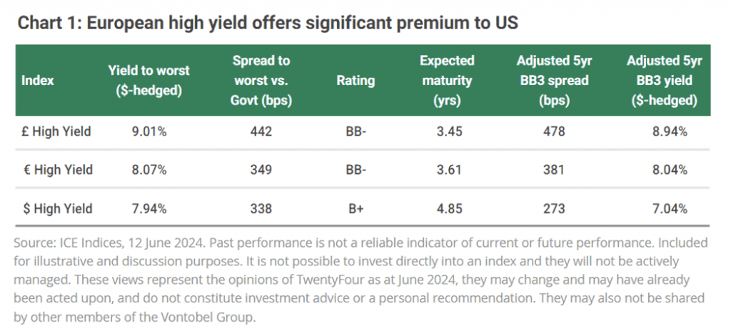The height and width of the screenshot is (331, 731).
Task: Click the 7.04% adjusted BB3 yield value
Action: coord(669,208)
